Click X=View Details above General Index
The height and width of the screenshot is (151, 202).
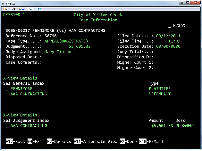20,78
